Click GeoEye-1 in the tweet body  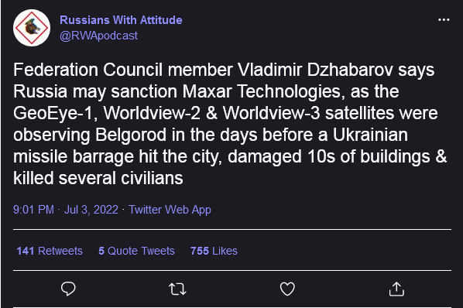(x=56, y=113)
